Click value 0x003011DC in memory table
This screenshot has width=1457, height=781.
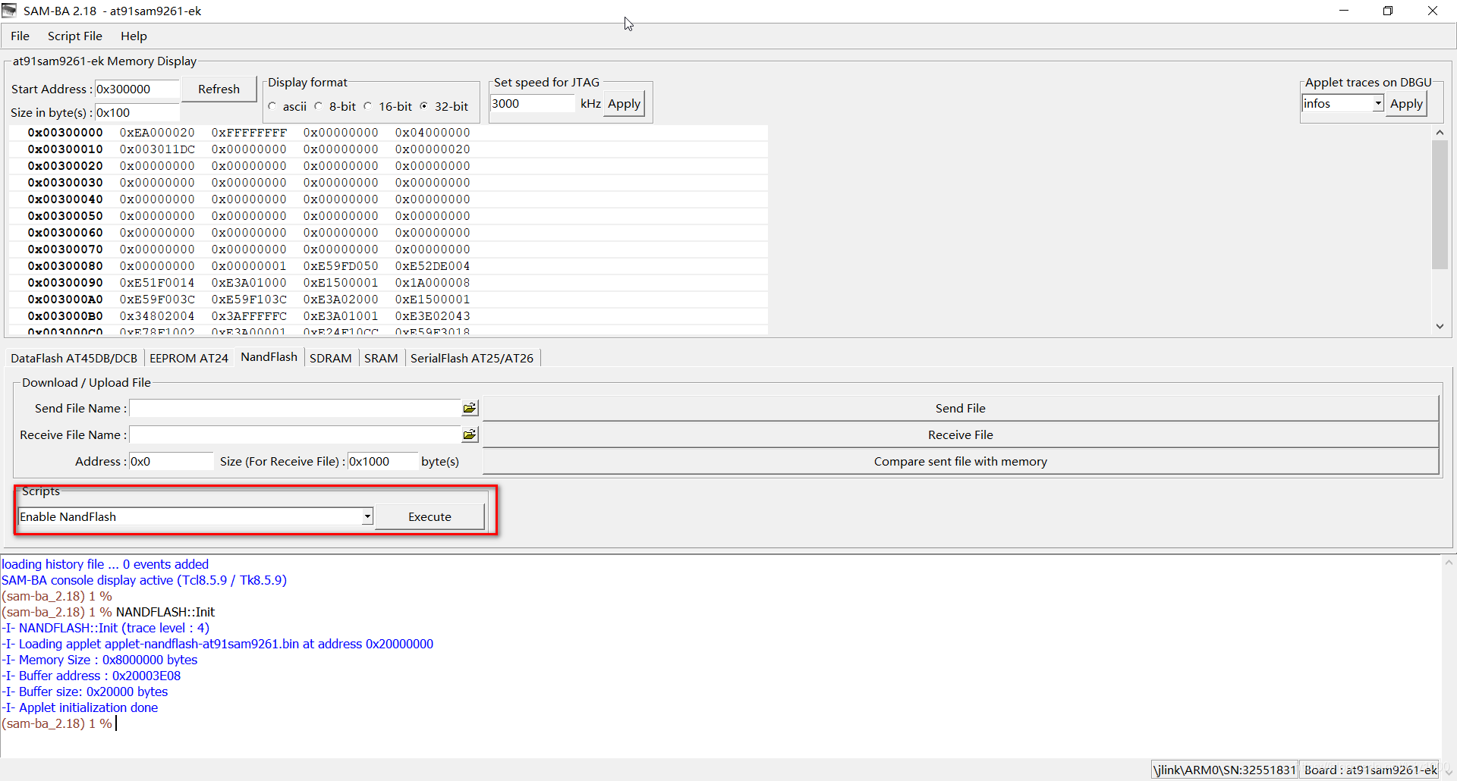click(157, 149)
